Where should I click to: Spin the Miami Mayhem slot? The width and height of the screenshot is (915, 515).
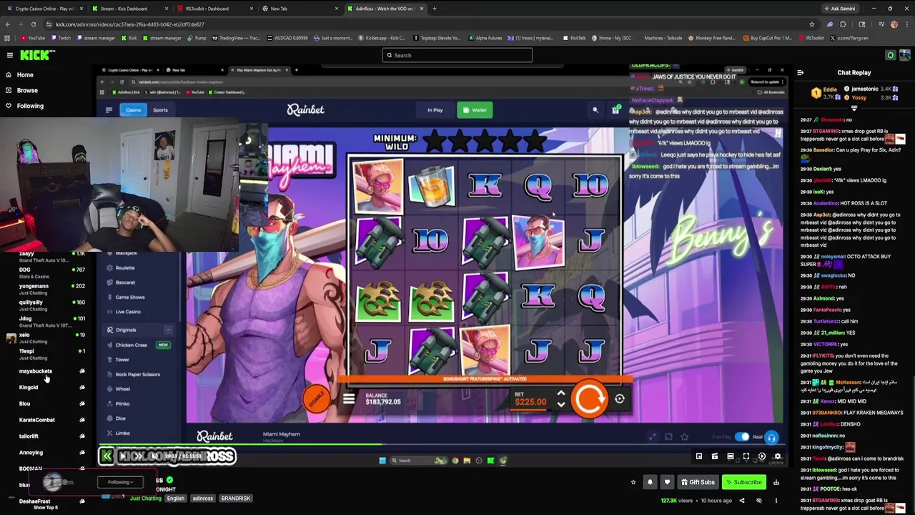[589, 400]
